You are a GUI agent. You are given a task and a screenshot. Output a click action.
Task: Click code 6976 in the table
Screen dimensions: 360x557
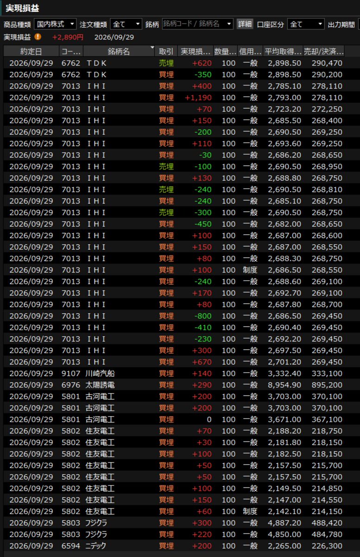tap(71, 385)
